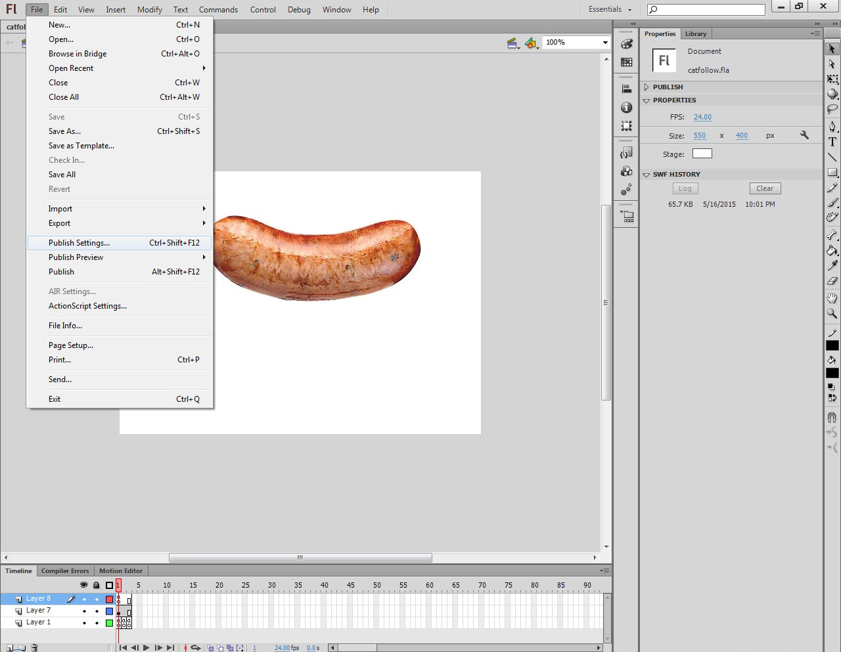841x652 pixels.
Task: Open the Edit Symbols dropdown icon
Action: coord(532,43)
